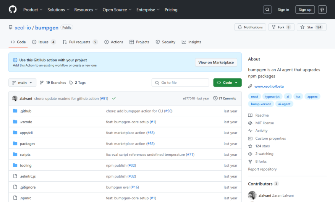Switch to the Pull requests tab
Image resolution: width=335 pixels, height=202 pixels.
[80, 42]
